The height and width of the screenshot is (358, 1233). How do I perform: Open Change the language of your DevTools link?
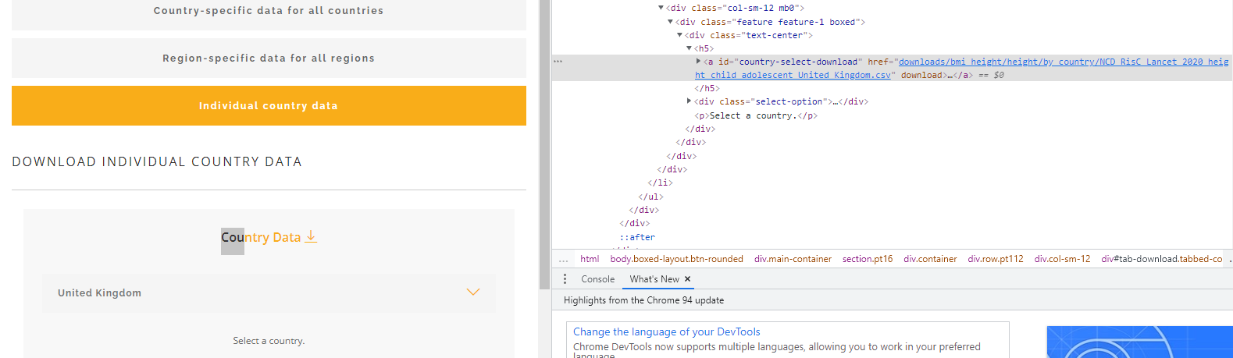[x=666, y=331]
